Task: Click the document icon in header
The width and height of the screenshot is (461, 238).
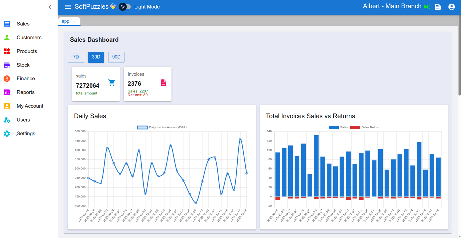Action: pyautogui.click(x=438, y=7)
